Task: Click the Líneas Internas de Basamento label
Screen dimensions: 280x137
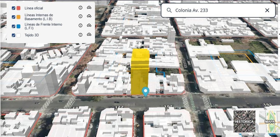Action: [x=39, y=17]
